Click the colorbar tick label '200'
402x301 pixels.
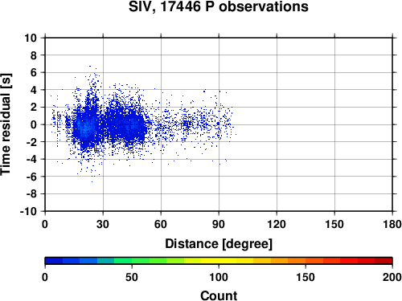tap(392, 277)
